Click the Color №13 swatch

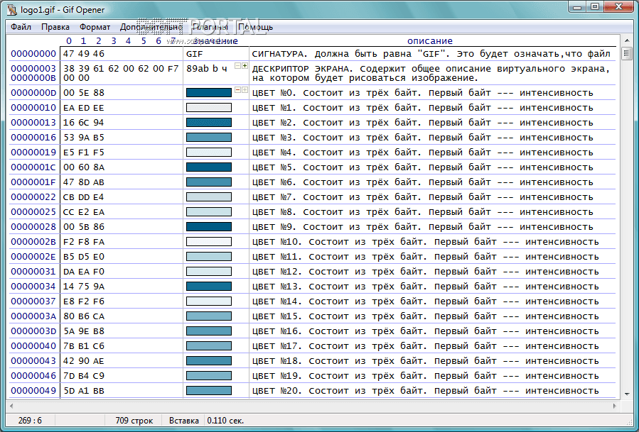(x=208, y=287)
